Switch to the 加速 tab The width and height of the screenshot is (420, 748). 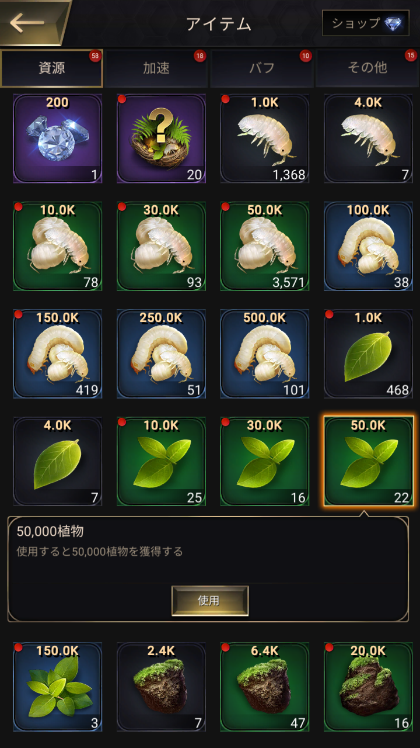[x=156, y=68]
